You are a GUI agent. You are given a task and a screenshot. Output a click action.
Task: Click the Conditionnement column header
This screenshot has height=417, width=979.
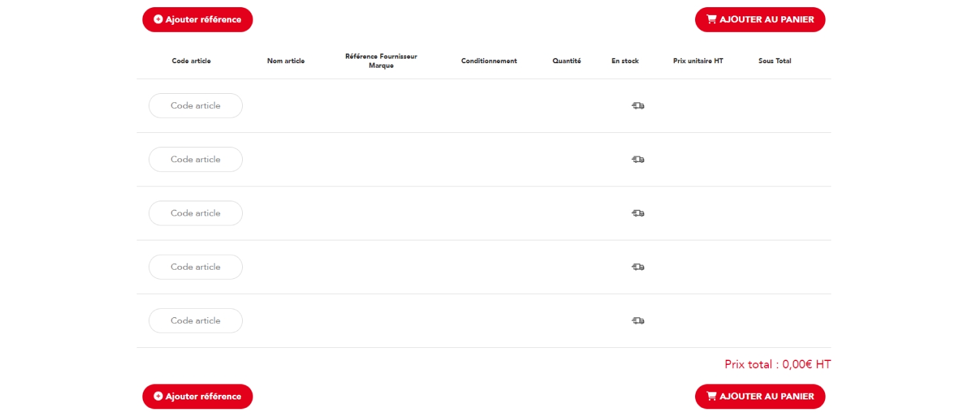click(489, 61)
